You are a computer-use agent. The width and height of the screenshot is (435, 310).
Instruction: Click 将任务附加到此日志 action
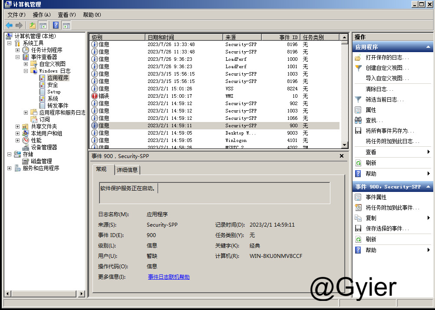coord(392,141)
